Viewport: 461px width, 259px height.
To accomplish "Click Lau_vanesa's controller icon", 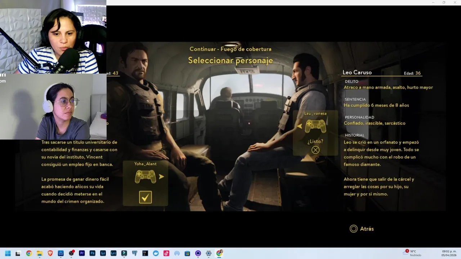I will click(x=315, y=126).
